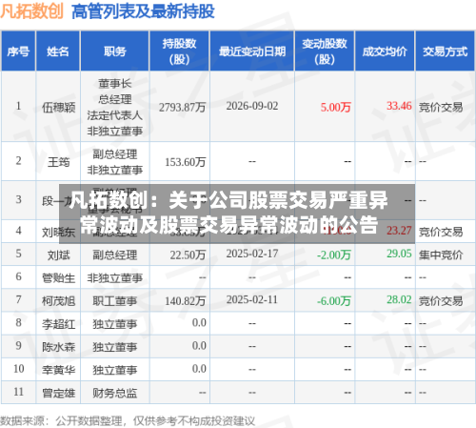476x428 pixels.
Task: Click 幸黄华's holding value 0.0
Action: 199,369
